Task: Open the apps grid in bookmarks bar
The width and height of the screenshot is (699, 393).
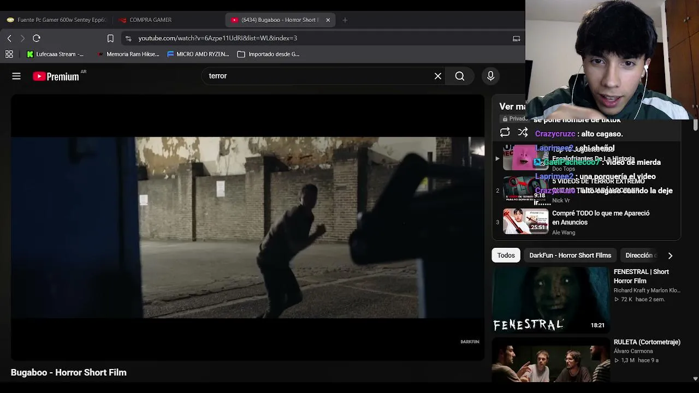Action: 9,54
